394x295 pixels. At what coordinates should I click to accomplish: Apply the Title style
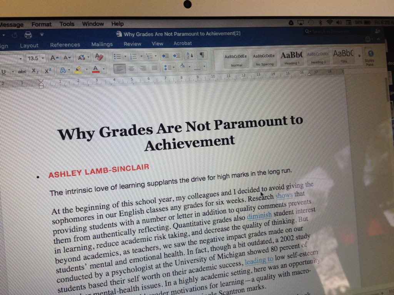[344, 56]
